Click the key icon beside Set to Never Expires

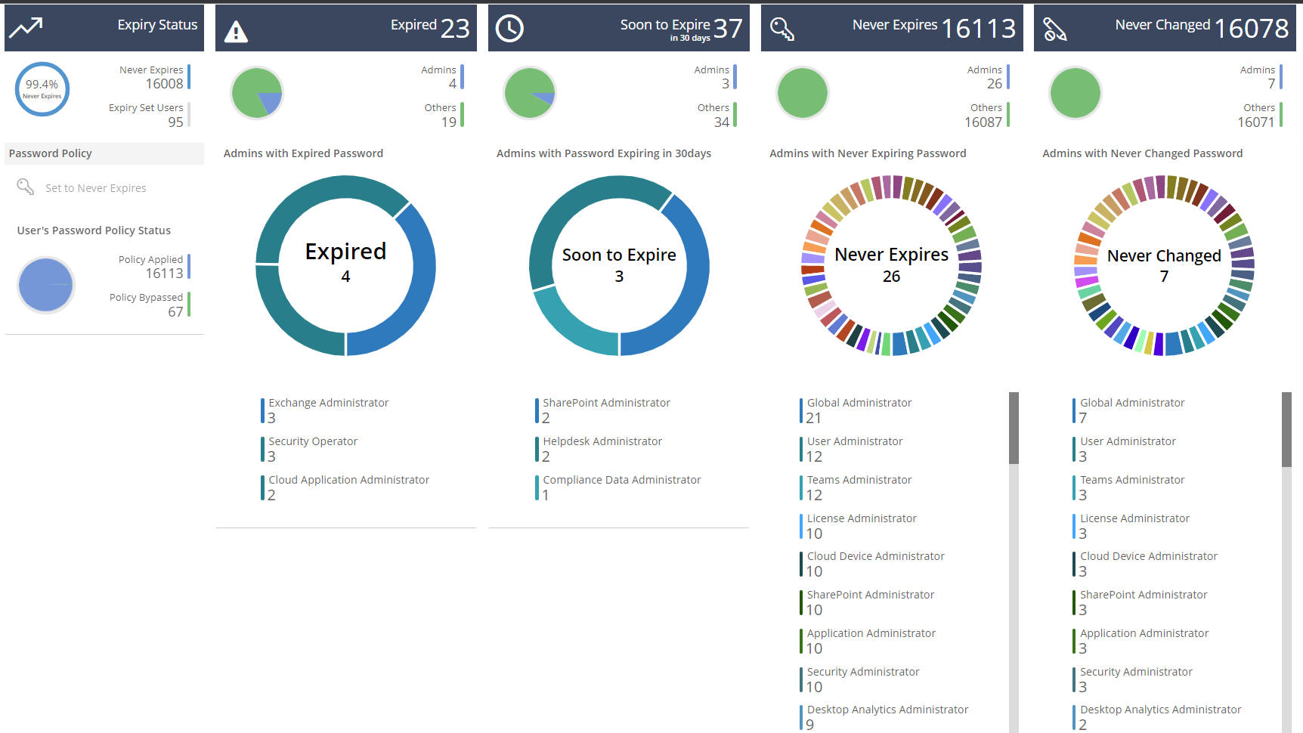point(25,187)
